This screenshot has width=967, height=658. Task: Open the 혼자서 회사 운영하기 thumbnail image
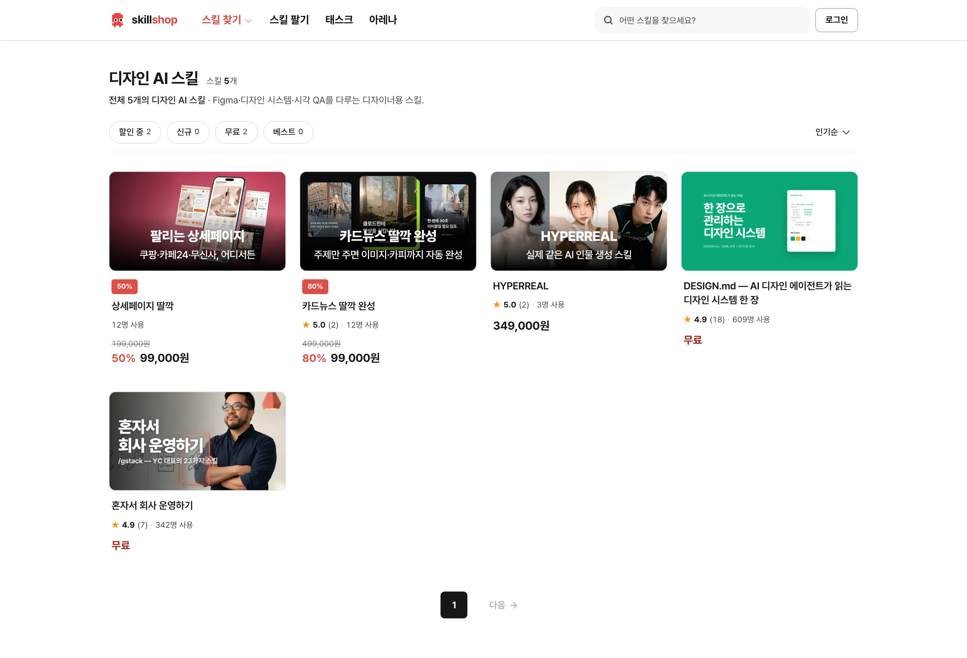click(x=197, y=441)
